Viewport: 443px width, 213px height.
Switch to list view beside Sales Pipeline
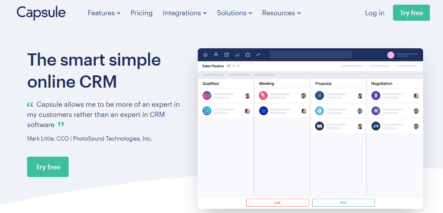tap(234, 66)
